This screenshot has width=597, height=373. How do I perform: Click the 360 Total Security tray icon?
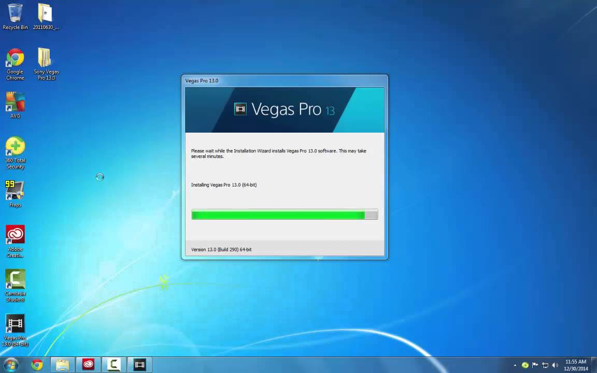tap(525, 365)
